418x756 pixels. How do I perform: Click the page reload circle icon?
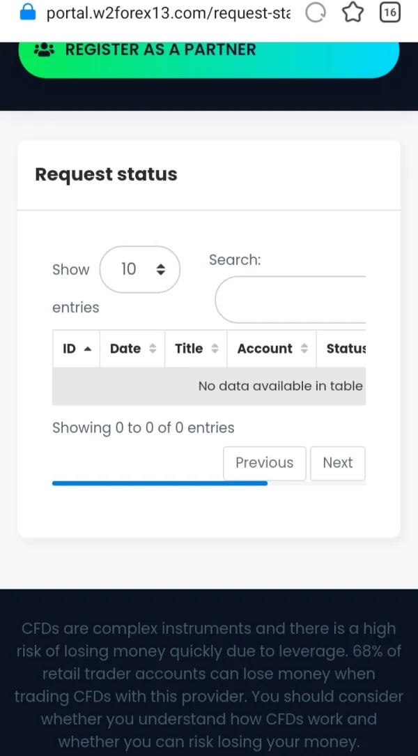[x=316, y=13]
